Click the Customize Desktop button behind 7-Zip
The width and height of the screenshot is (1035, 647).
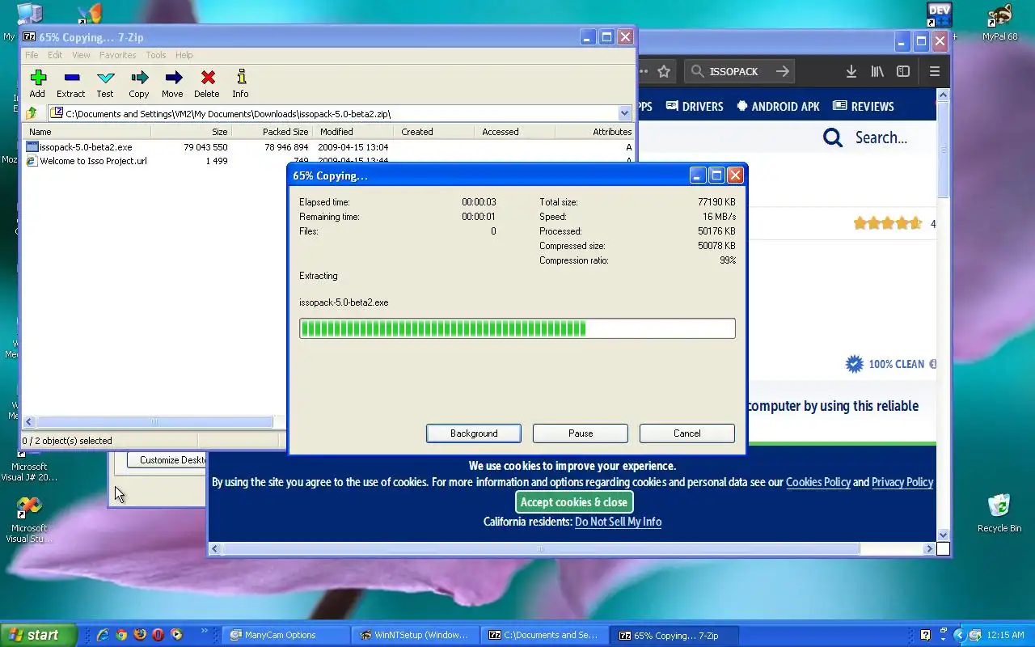(167, 460)
